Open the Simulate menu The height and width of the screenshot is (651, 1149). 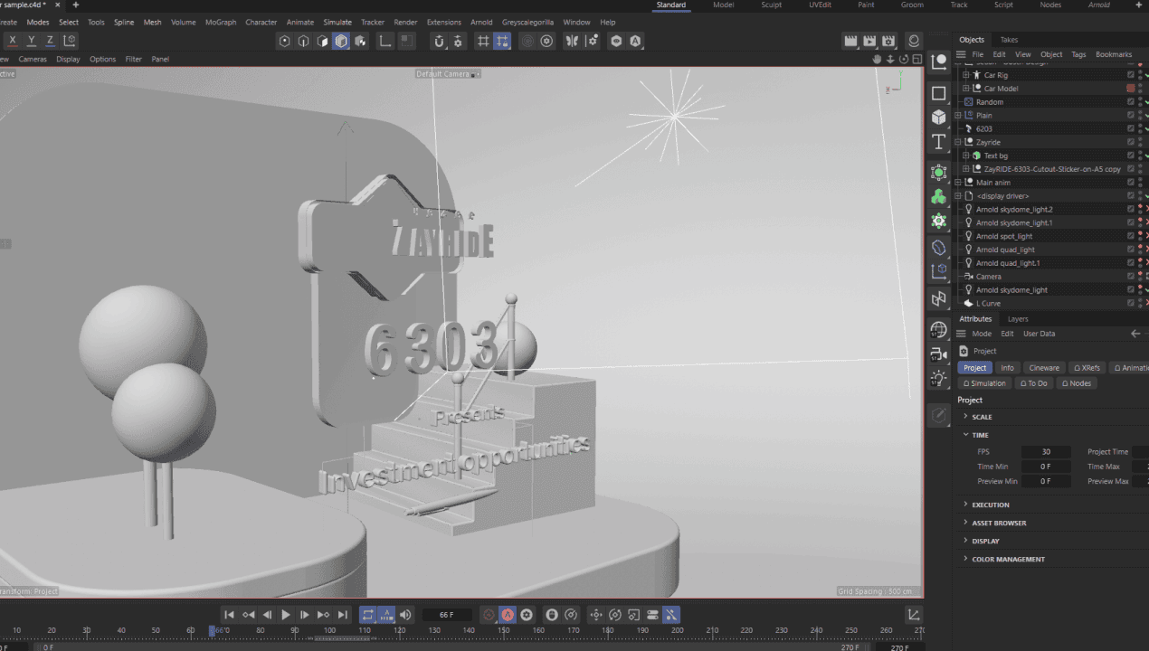(x=337, y=22)
